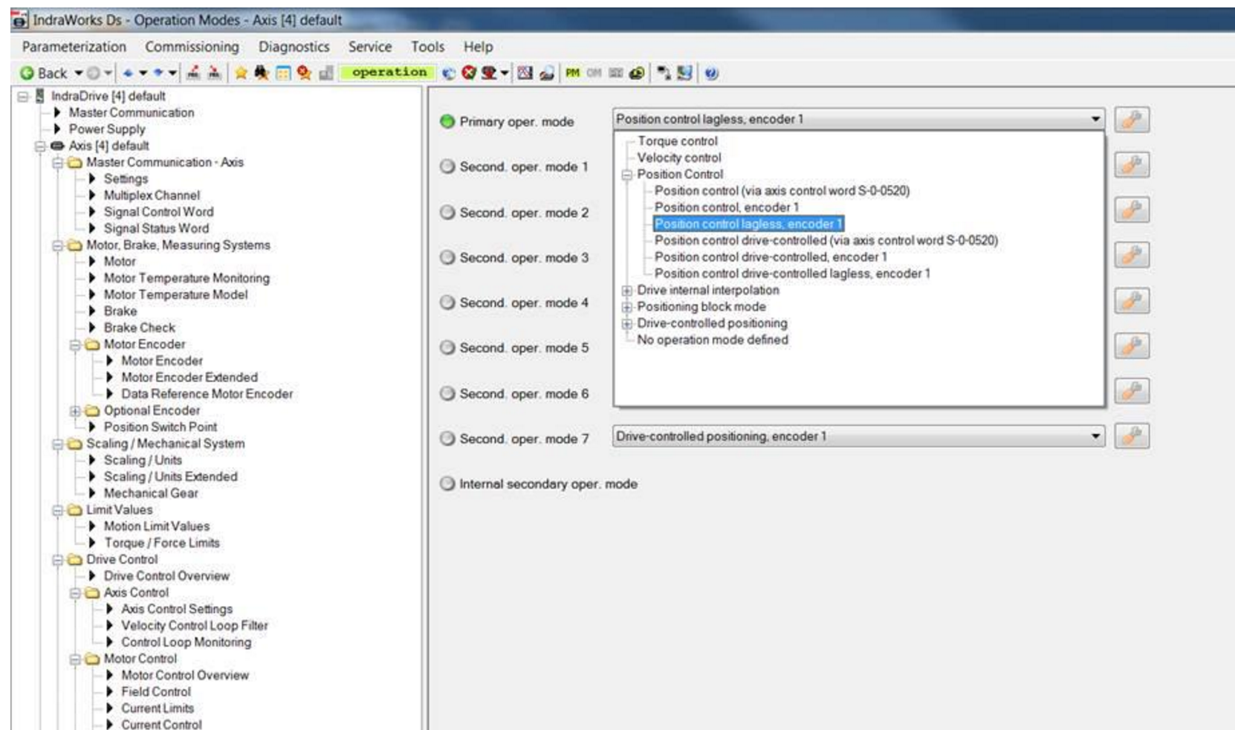Click the globe icon right of 'operation'
The height and width of the screenshot is (730, 1235).
click(448, 73)
